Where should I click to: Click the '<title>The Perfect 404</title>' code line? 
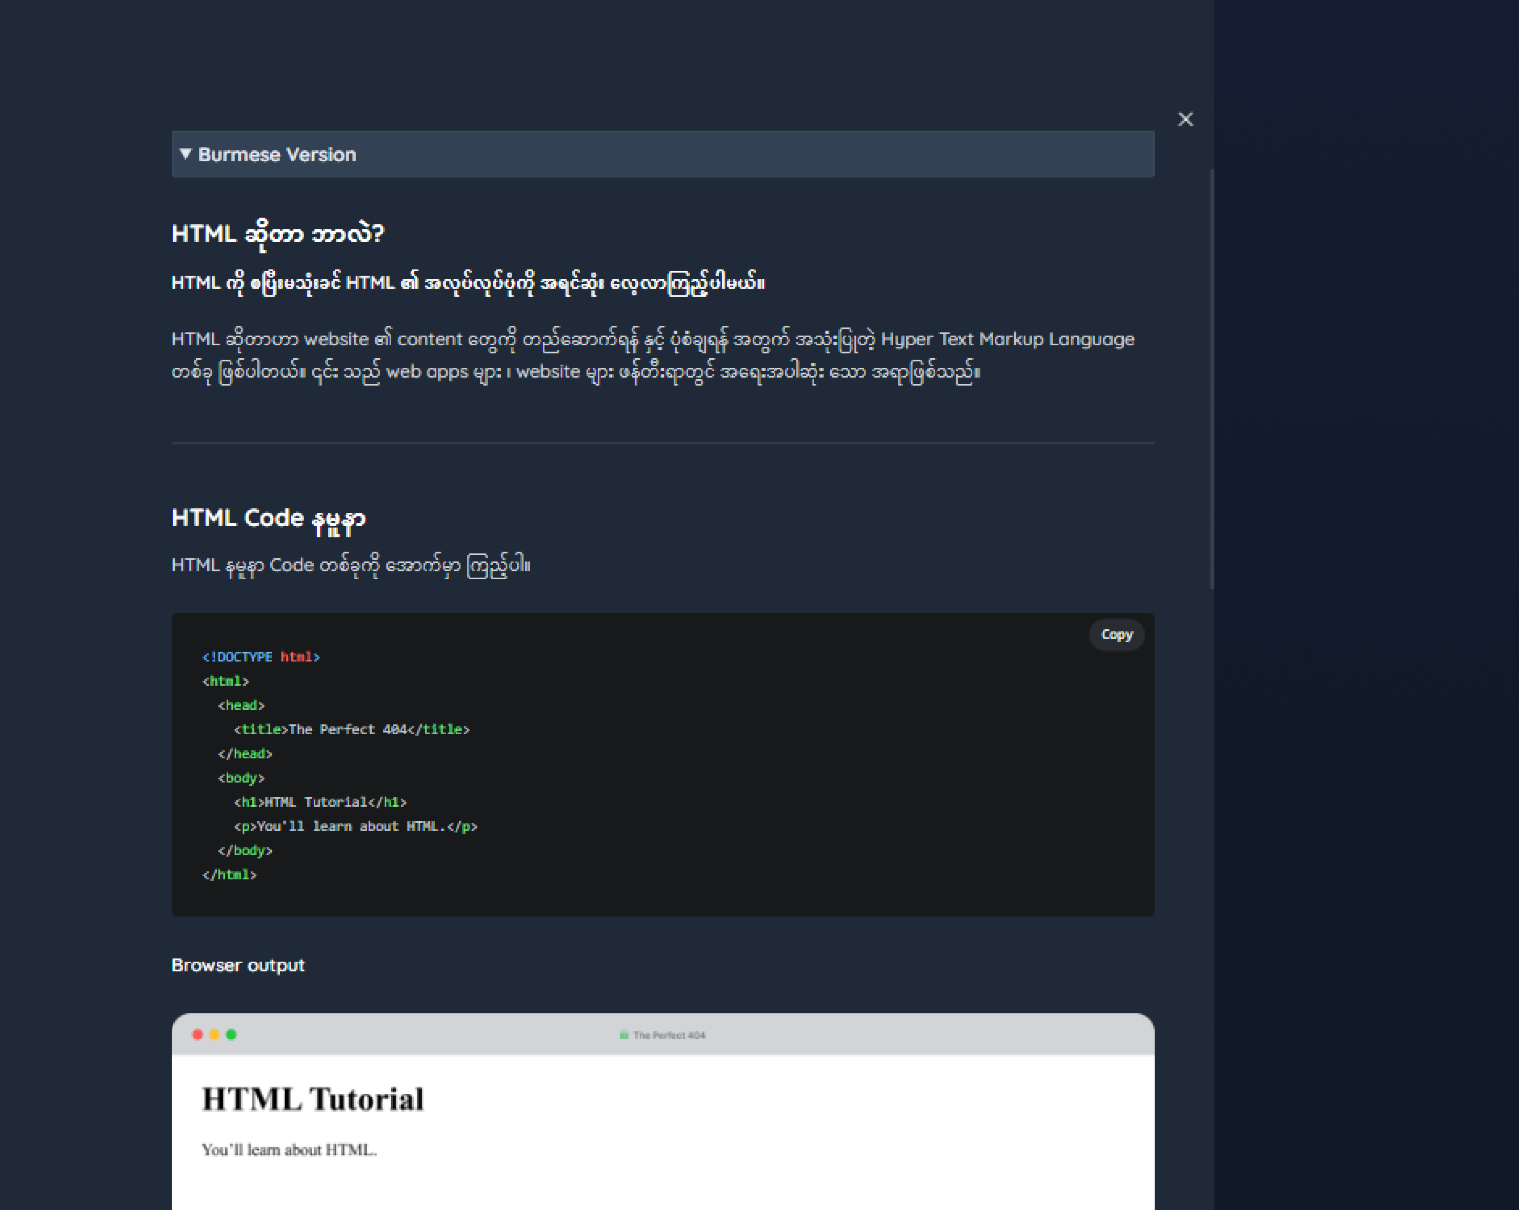click(x=352, y=730)
